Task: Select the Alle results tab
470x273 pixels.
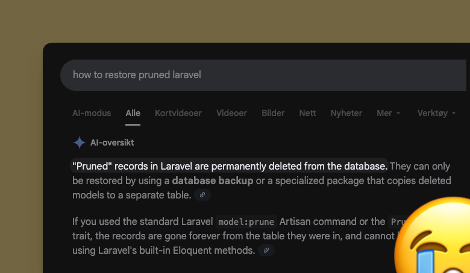Action: (133, 113)
